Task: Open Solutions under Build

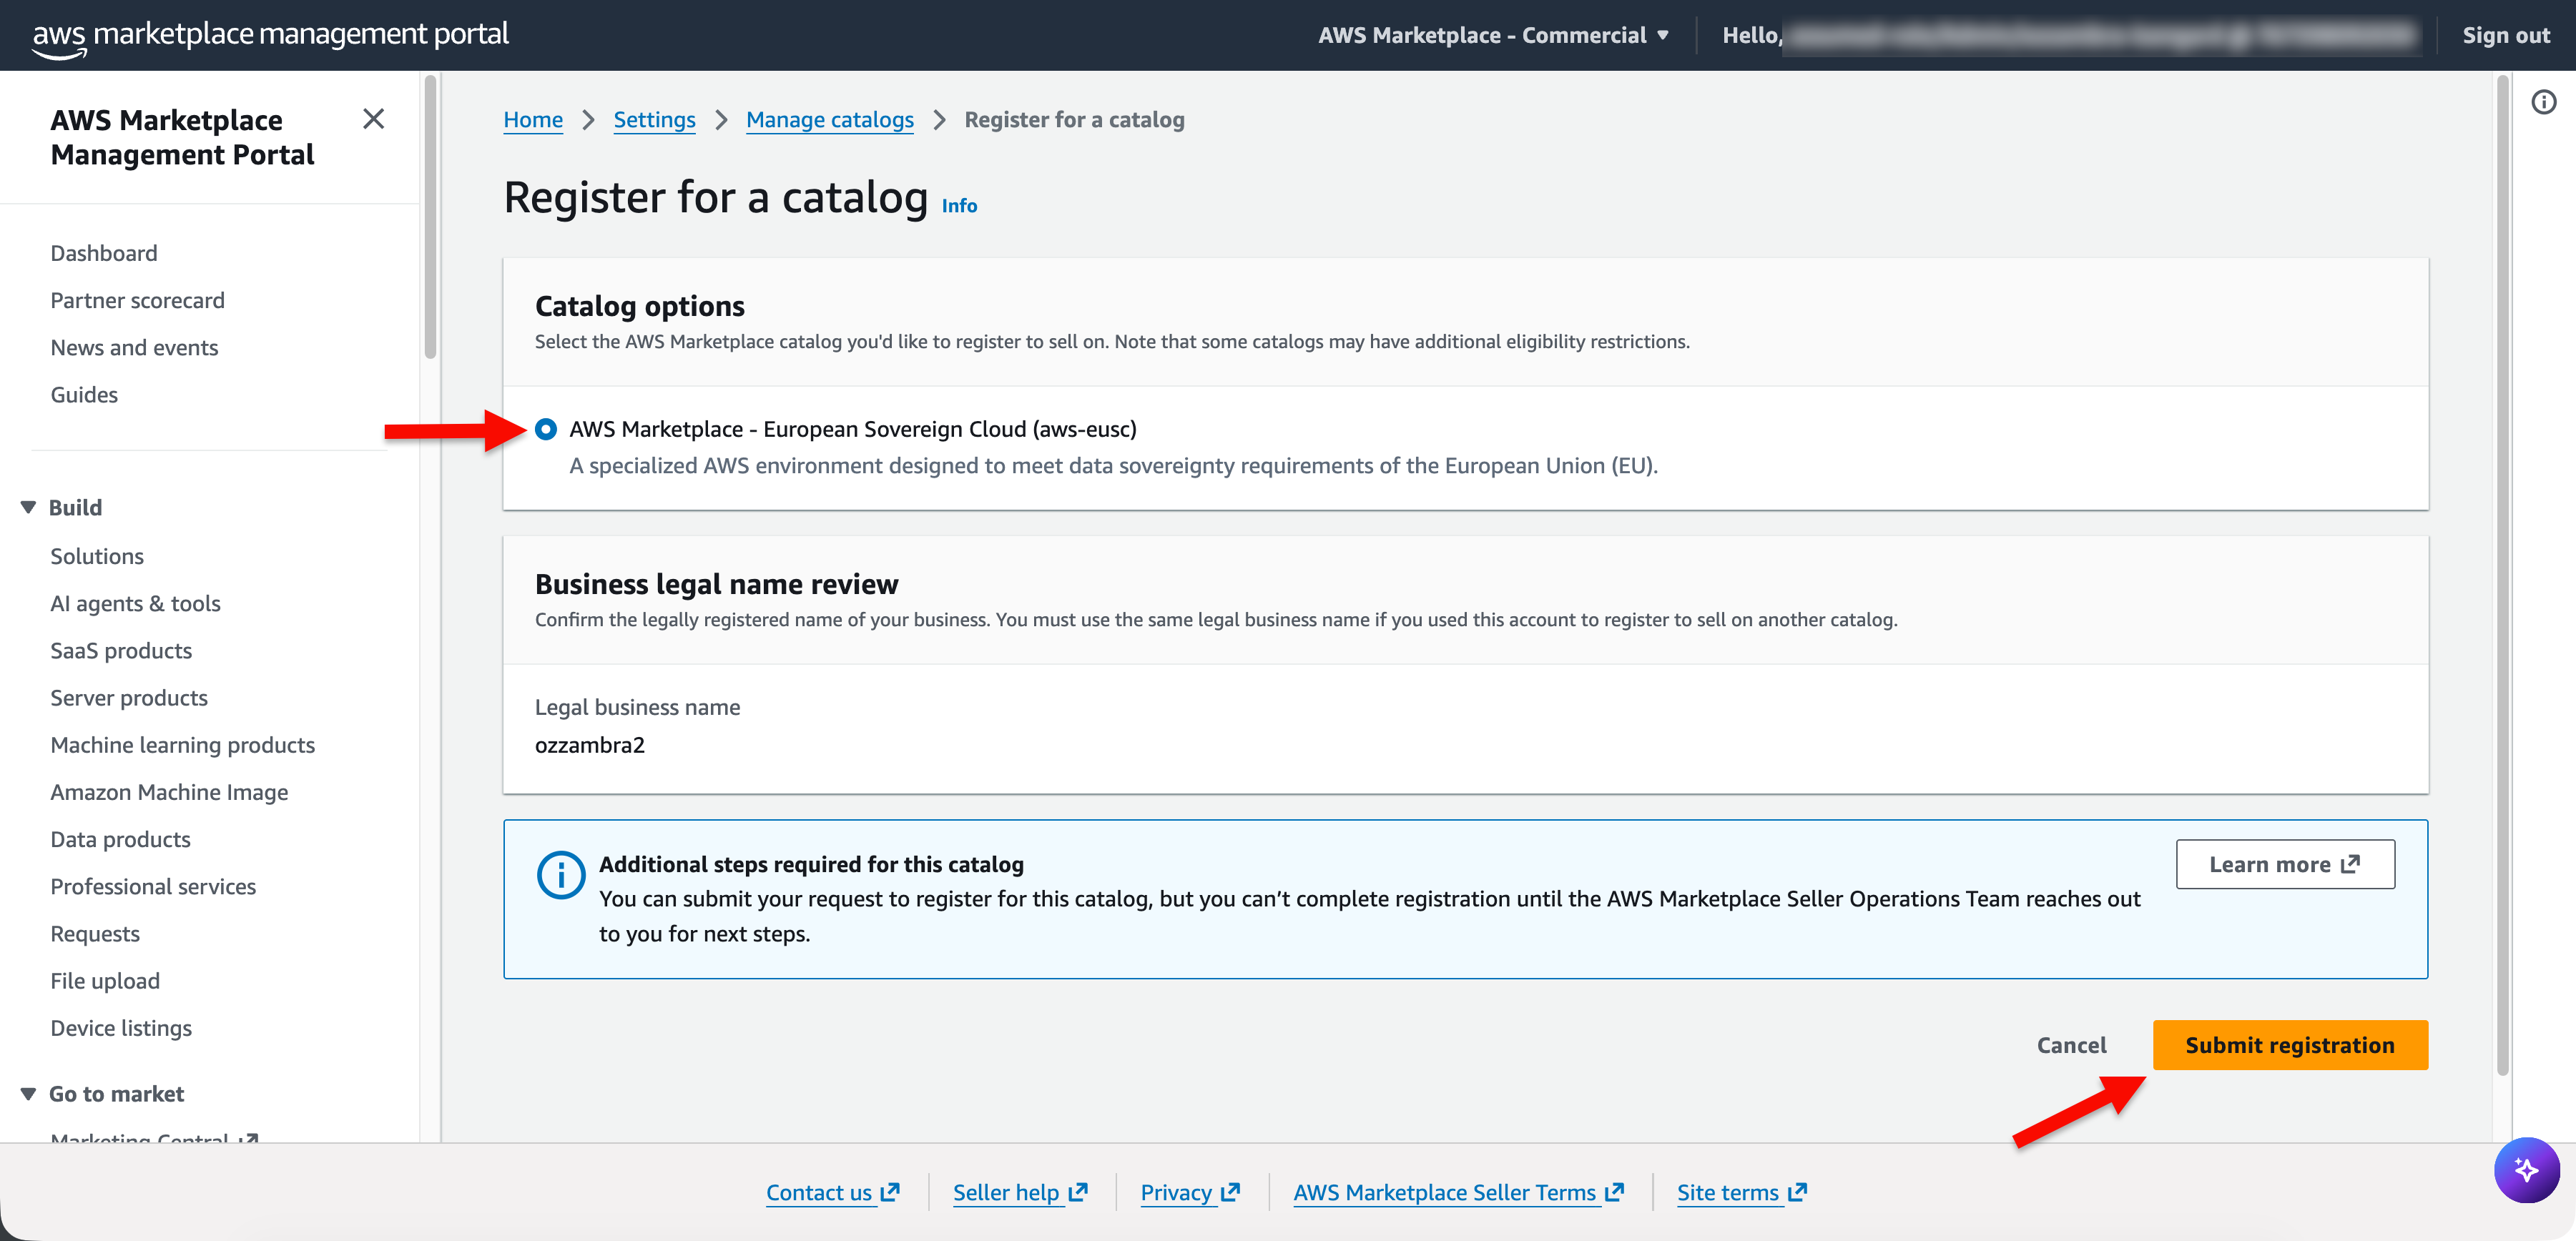Action: click(x=98, y=557)
